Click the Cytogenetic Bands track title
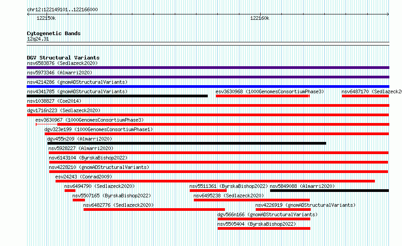The height and width of the screenshot is (246, 402). (54, 33)
